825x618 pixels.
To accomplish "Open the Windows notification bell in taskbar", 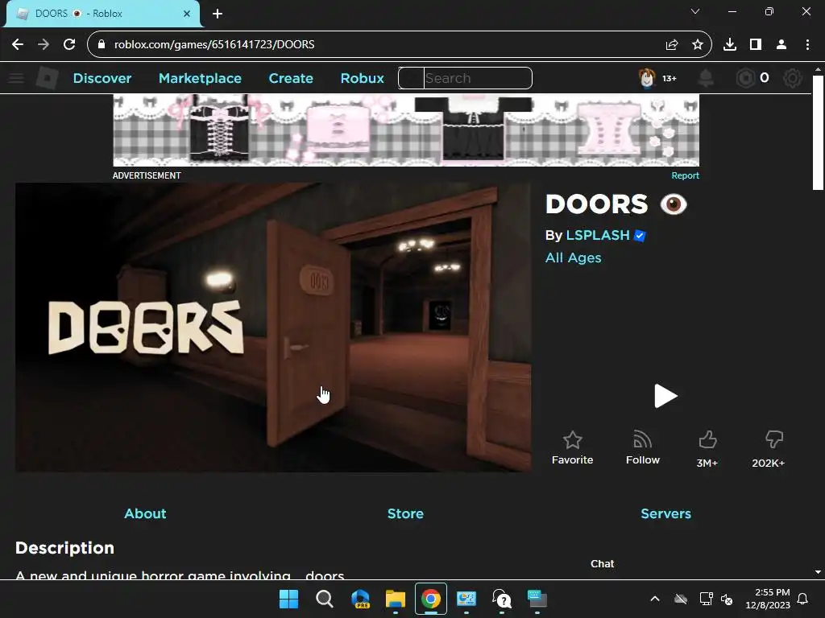I will point(803,599).
